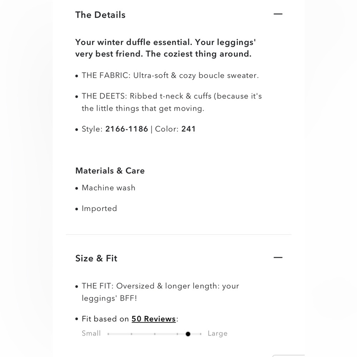This screenshot has width=357, height=357.
Task: Open the 50 Reviews link
Action: click(x=154, y=319)
